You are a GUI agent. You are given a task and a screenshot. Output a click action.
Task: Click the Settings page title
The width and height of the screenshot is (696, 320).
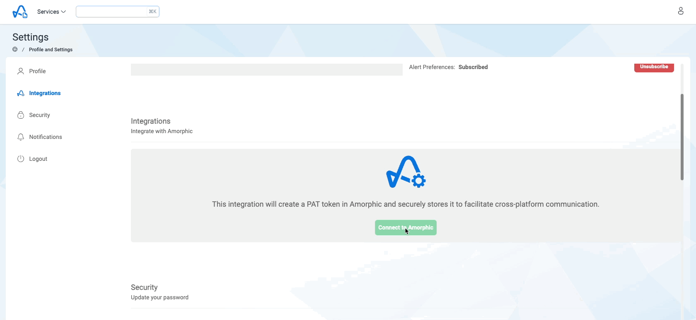(31, 37)
